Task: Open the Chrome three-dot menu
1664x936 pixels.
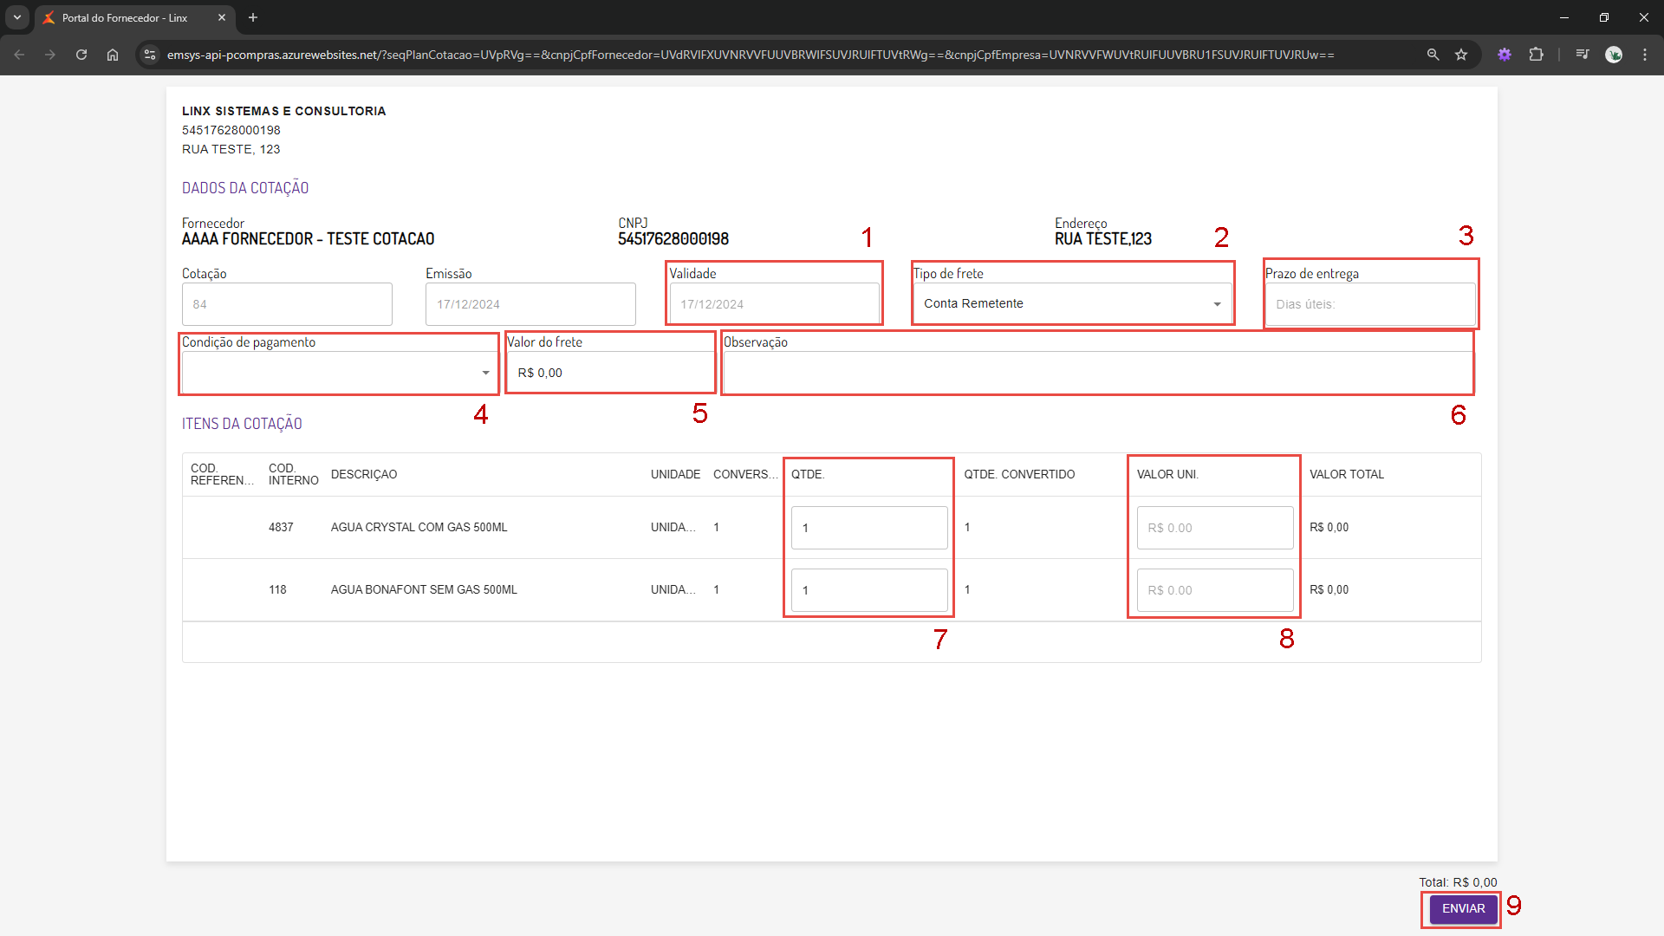Action: [x=1645, y=55]
